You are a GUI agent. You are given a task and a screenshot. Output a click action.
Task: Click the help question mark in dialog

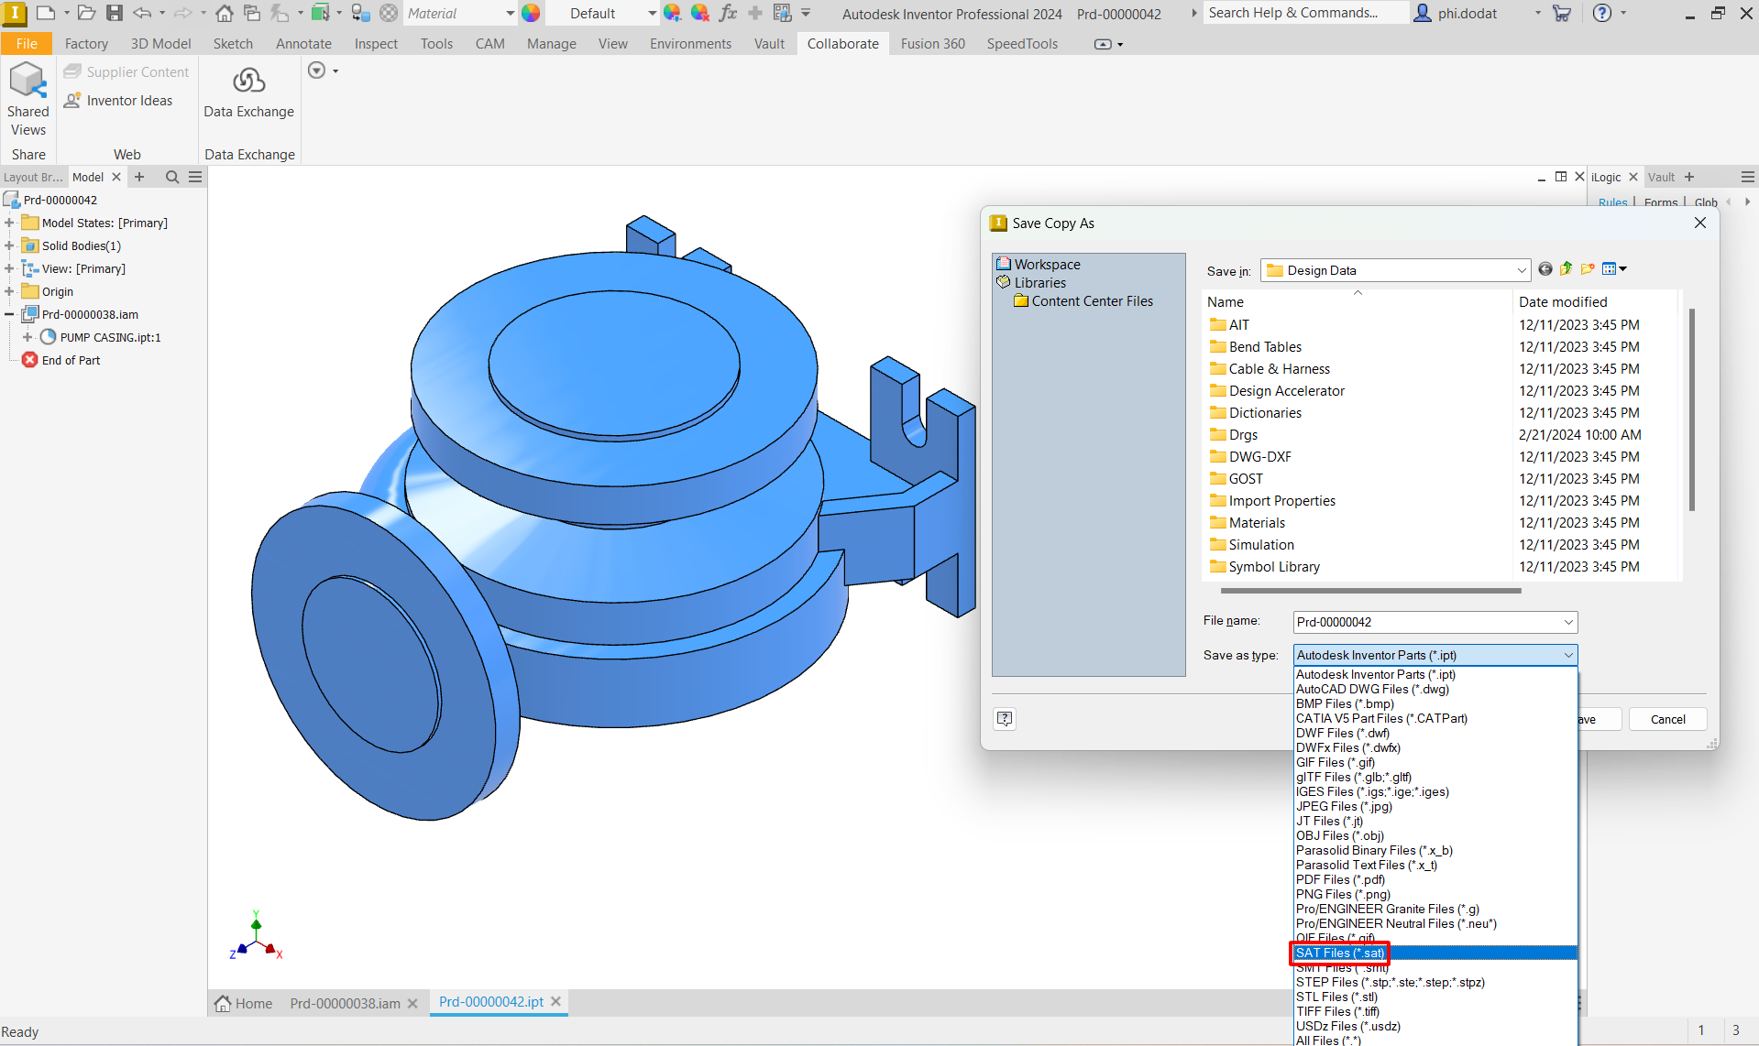click(1005, 719)
